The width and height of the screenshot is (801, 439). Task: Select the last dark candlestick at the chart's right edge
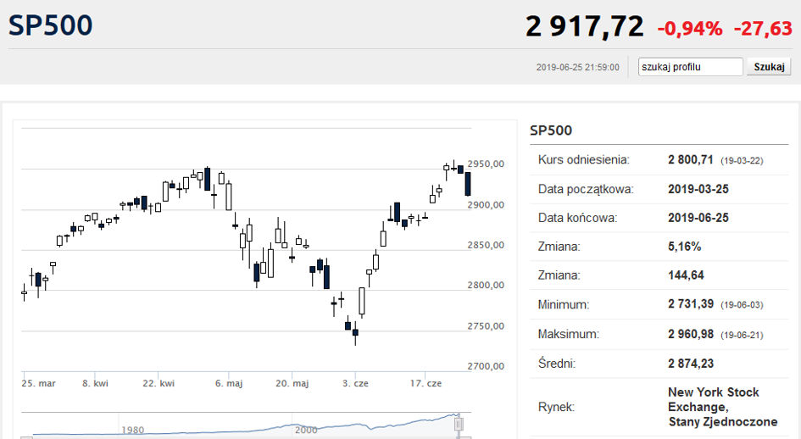(467, 184)
